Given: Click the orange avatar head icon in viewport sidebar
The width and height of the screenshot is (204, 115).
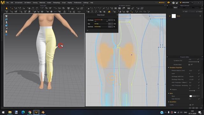Looking at the screenshot, I should (x=6, y=32).
